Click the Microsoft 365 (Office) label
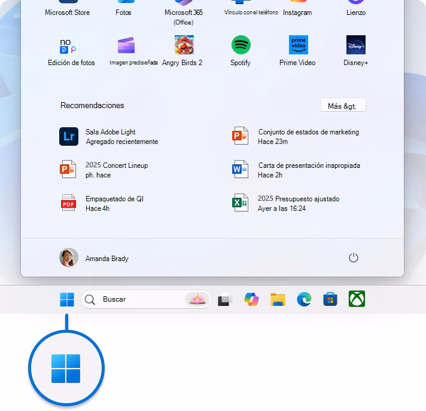Screen dimensions: 426x411 (x=184, y=17)
